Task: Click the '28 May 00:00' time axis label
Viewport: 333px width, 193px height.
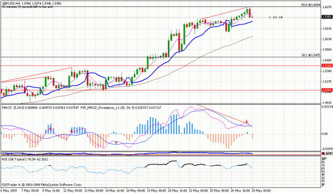Action: click(x=261, y=191)
